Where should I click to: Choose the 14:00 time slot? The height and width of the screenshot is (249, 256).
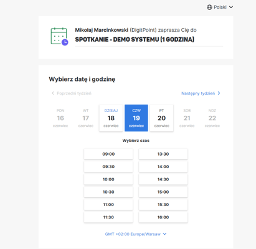[163, 167]
